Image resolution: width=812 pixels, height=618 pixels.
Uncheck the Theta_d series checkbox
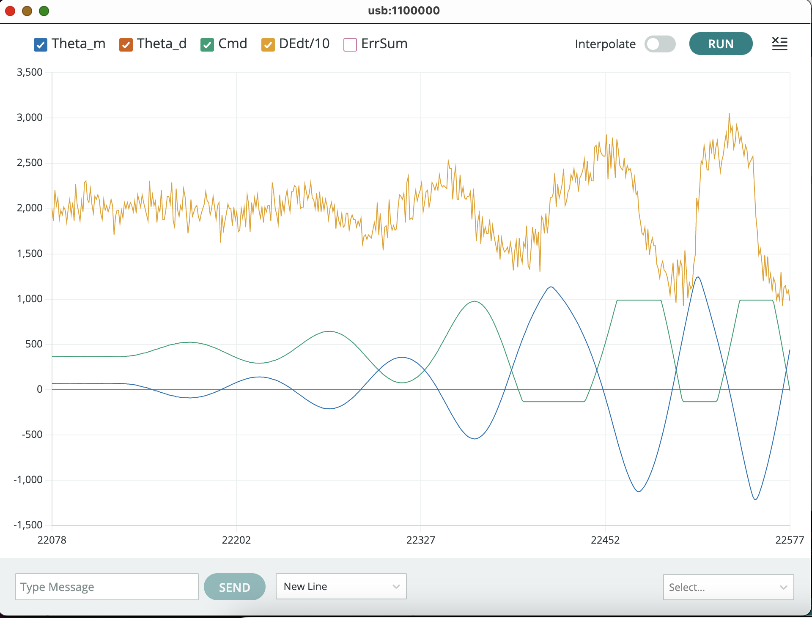pos(126,44)
